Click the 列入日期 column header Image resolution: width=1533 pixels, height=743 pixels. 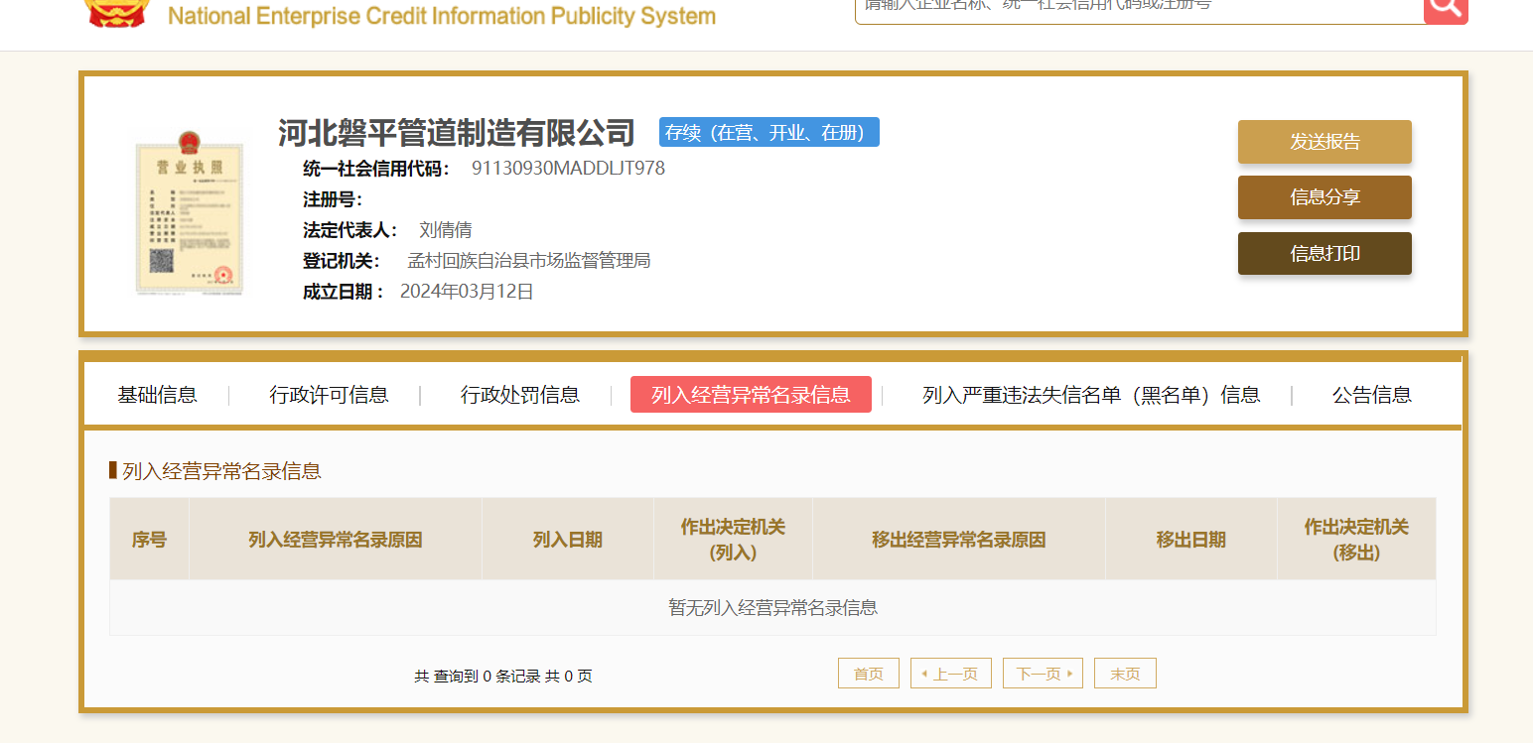pyautogui.click(x=568, y=540)
